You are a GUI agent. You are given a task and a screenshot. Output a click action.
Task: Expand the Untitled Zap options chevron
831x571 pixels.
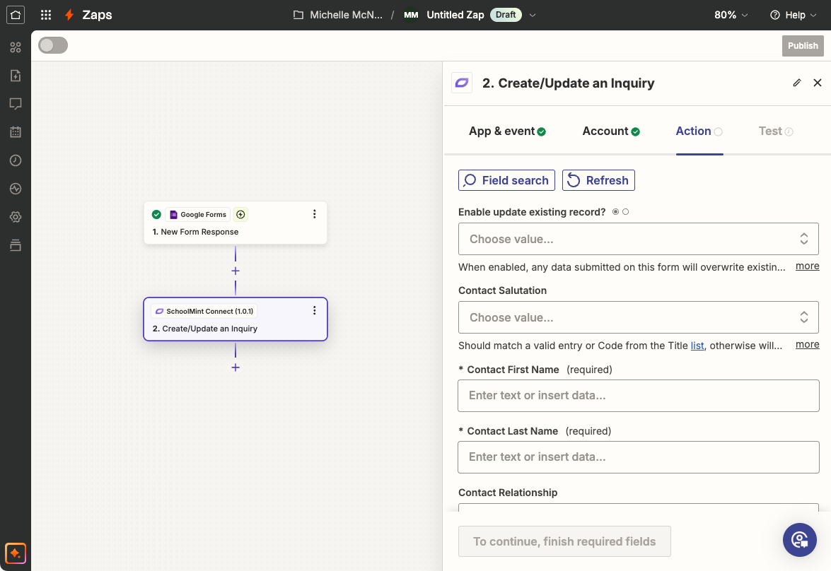pyautogui.click(x=533, y=15)
